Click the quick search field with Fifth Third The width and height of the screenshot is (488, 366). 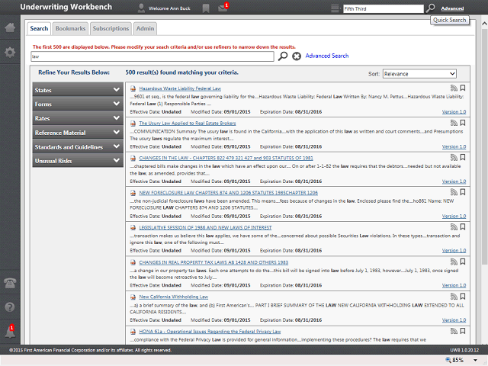pyautogui.click(x=384, y=8)
